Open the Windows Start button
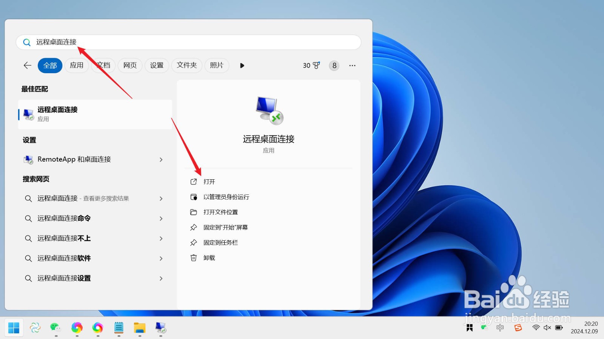 point(14,328)
